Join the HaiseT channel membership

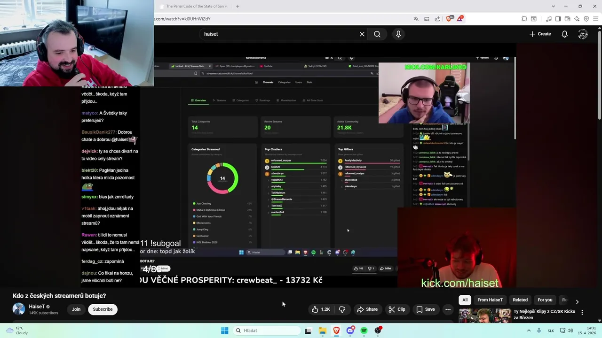(x=76, y=309)
